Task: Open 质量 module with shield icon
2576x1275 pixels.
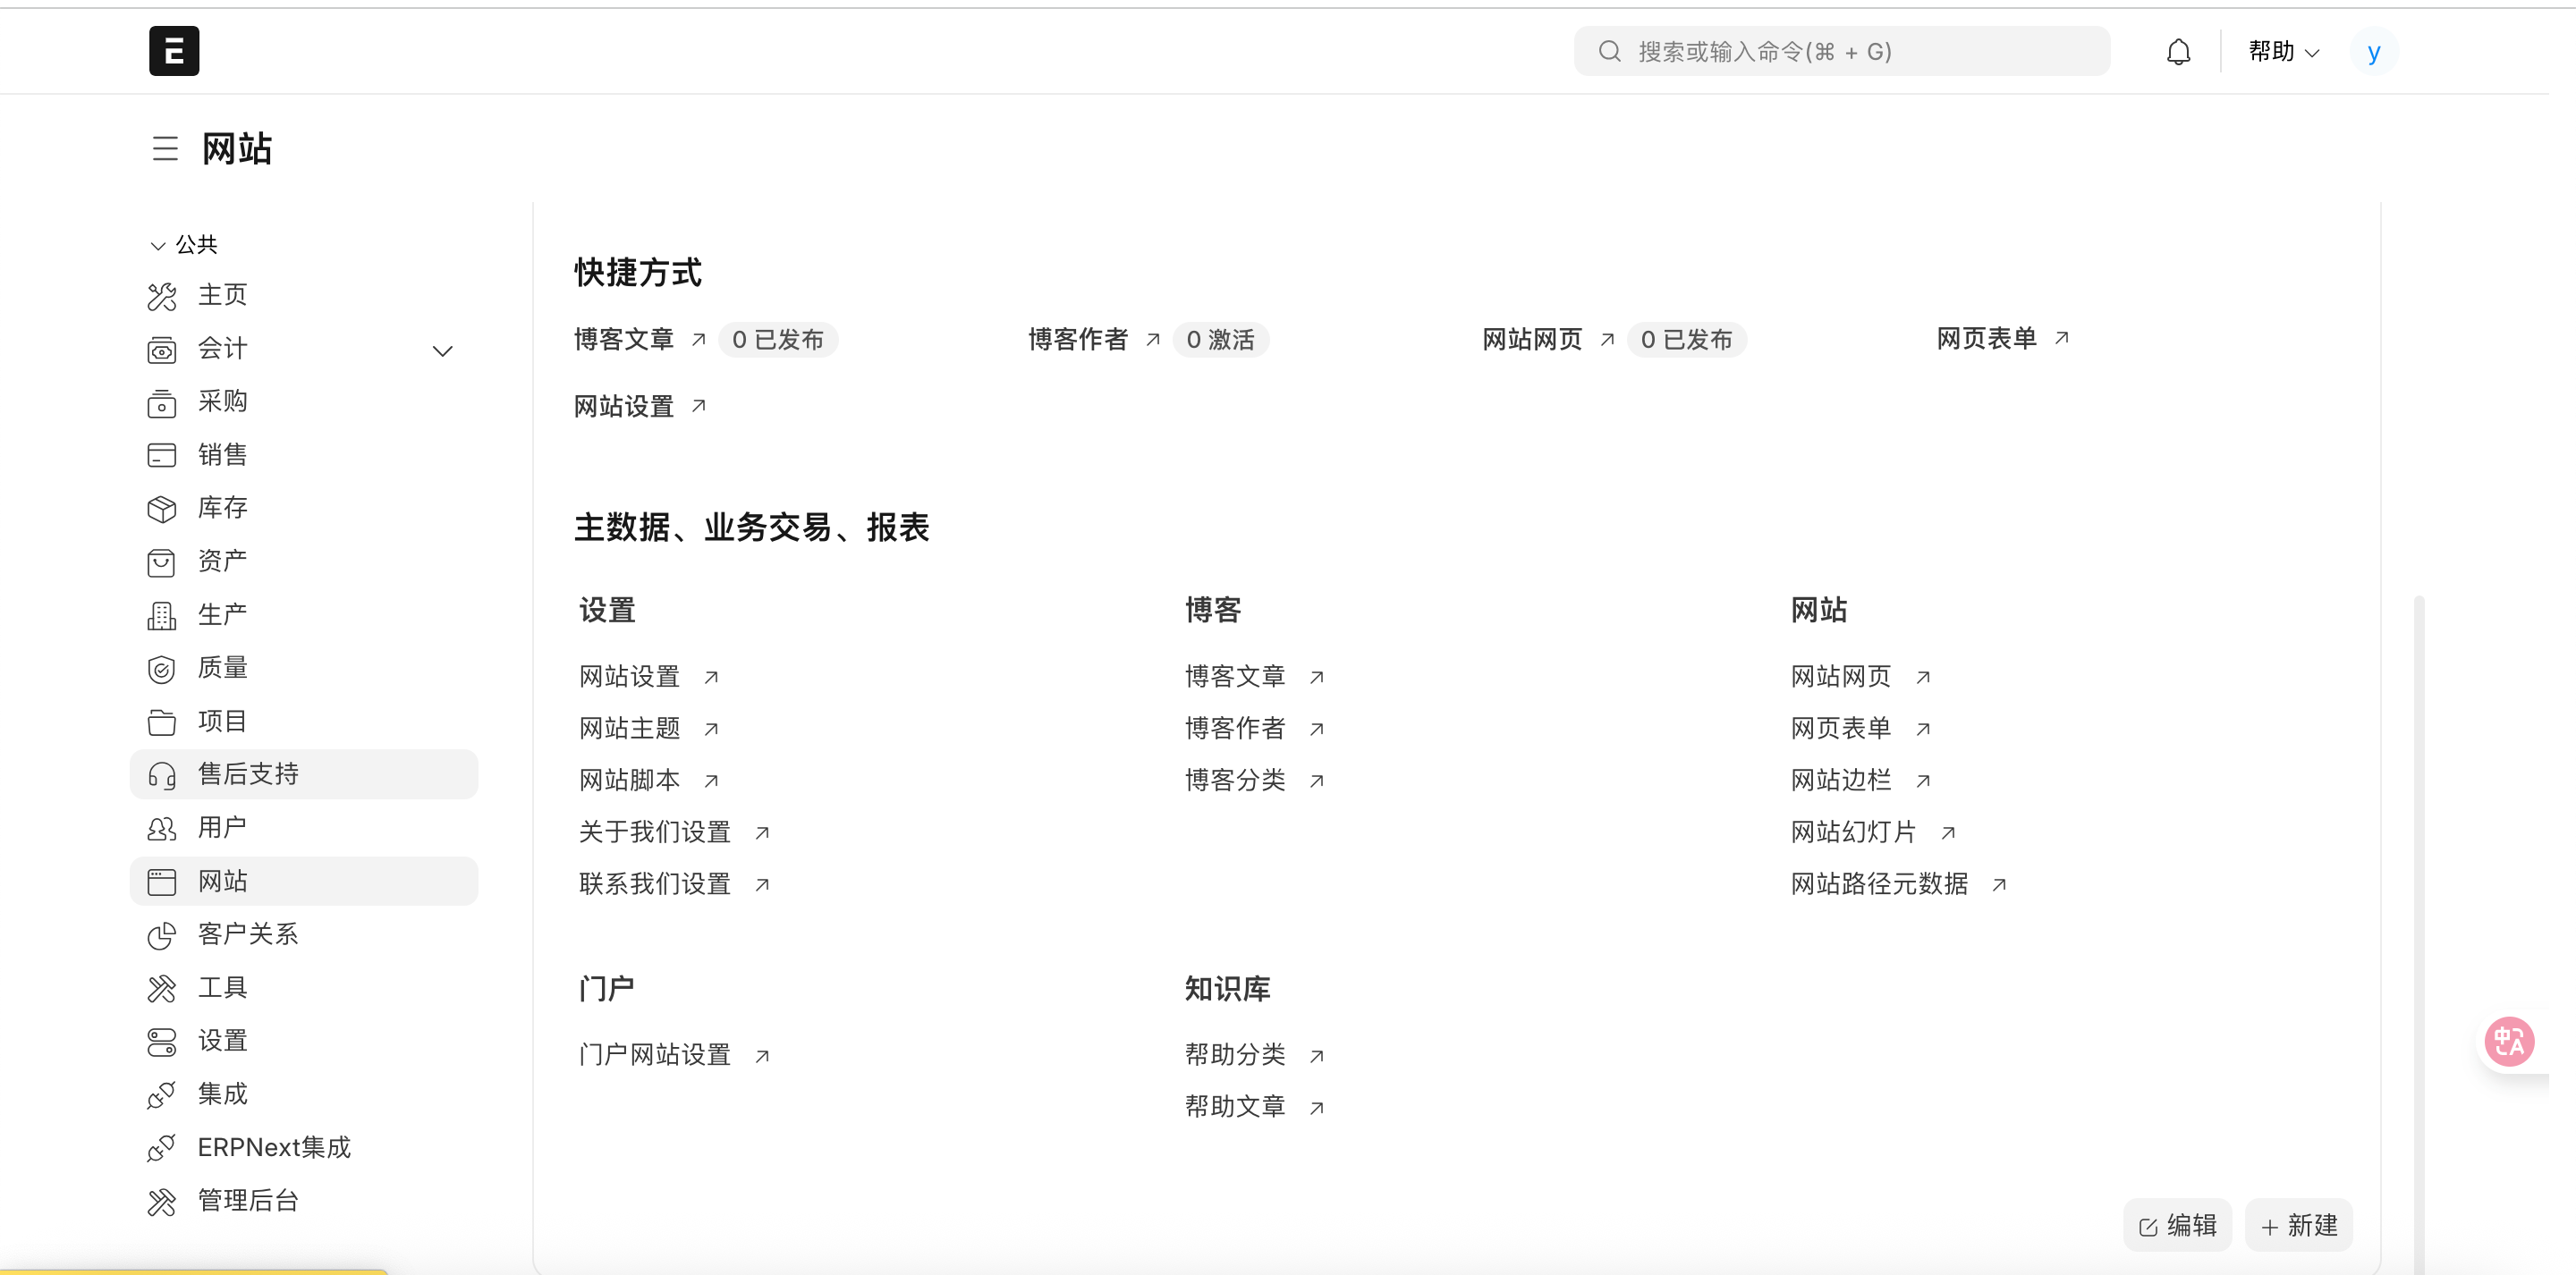Action: (221, 668)
